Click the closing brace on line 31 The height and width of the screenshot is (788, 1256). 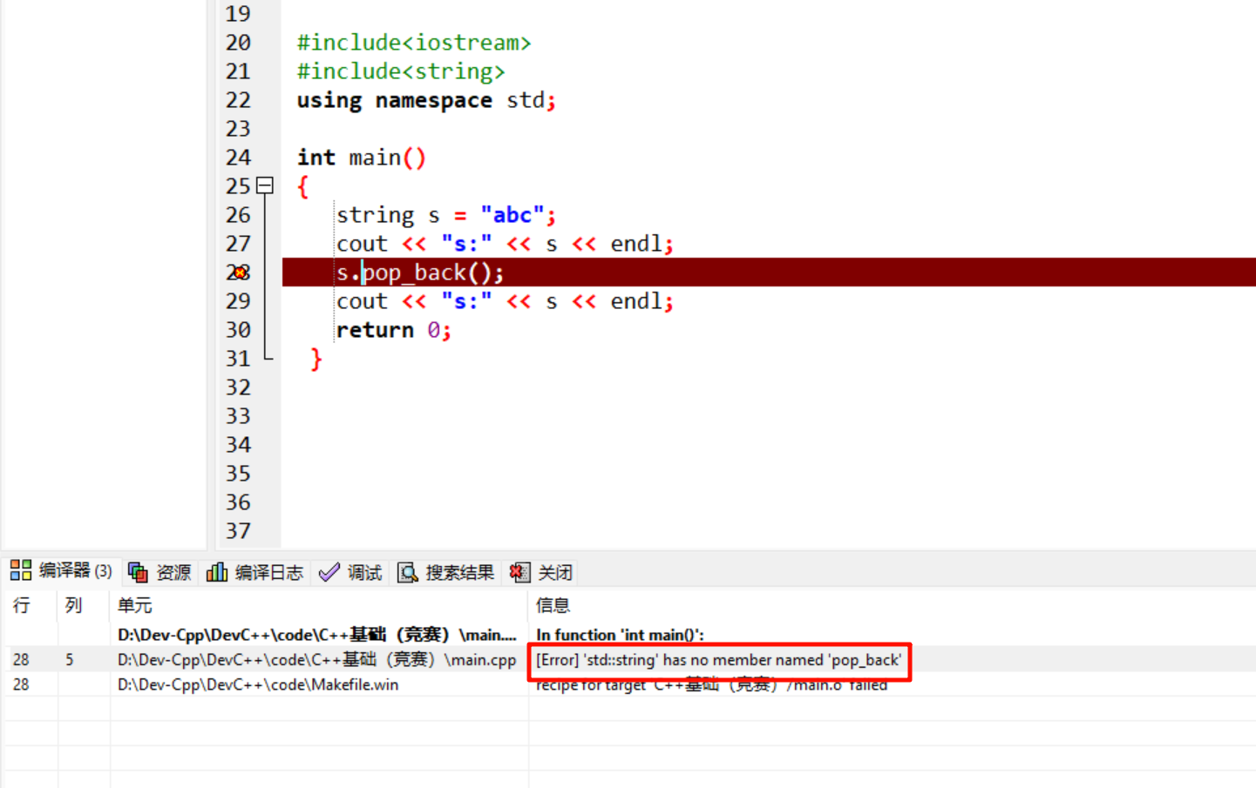tap(316, 359)
